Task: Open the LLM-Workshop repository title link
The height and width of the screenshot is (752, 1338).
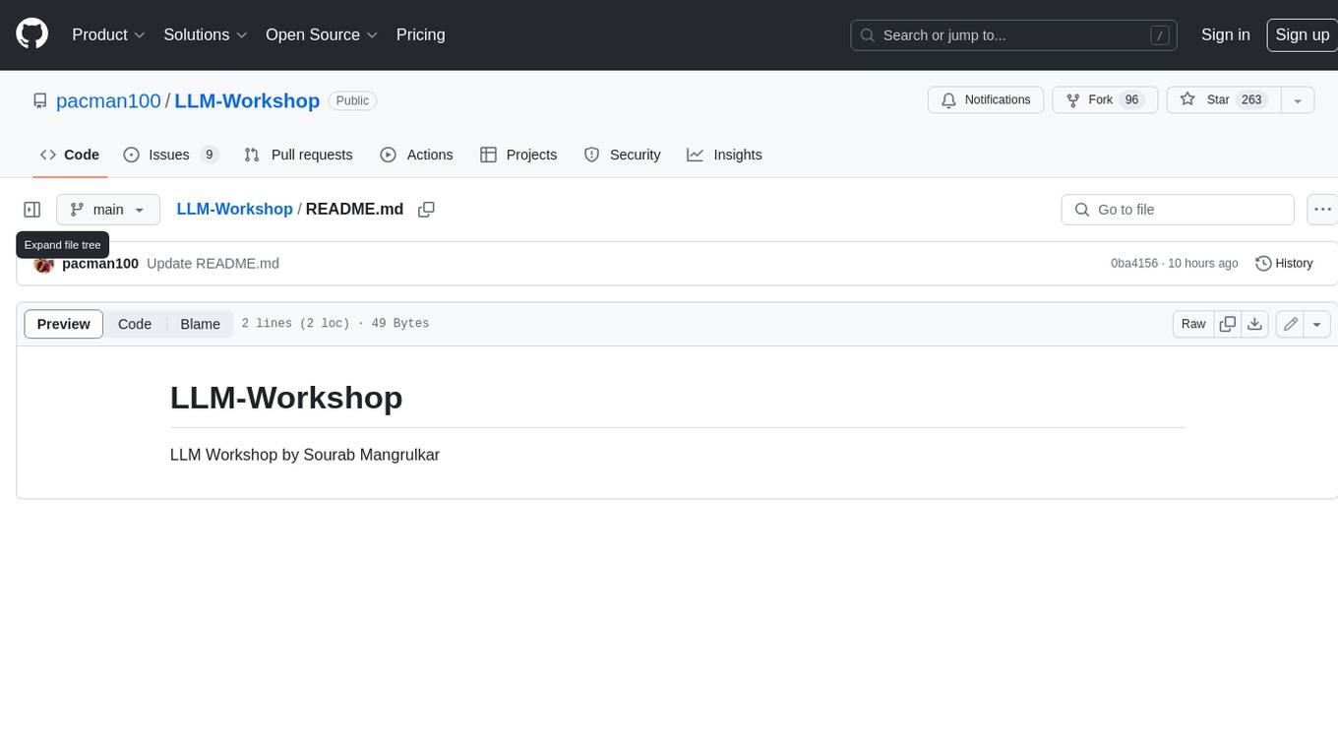Action: [x=247, y=100]
